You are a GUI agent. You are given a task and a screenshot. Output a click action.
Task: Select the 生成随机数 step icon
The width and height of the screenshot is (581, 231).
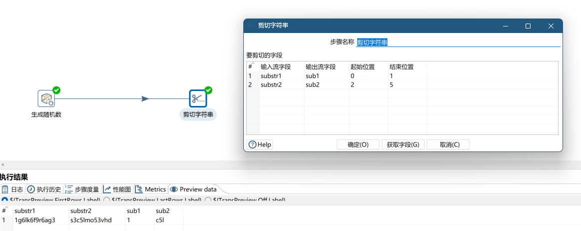tap(46, 98)
